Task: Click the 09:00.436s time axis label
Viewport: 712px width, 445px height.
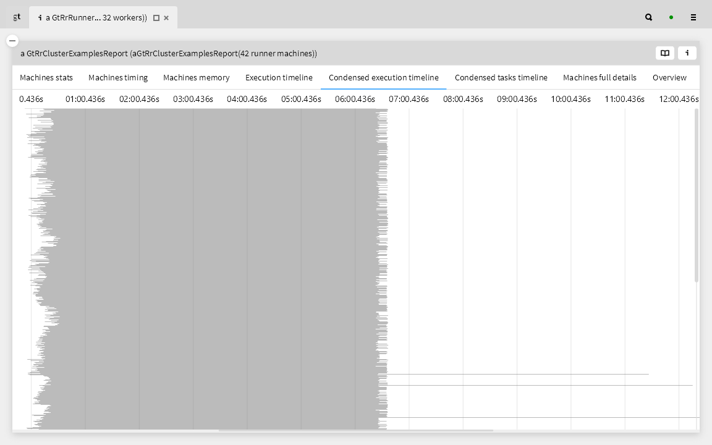Action: click(x=517, y=99)
